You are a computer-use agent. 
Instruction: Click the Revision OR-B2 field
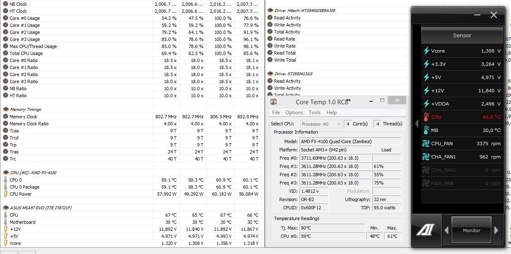[x=314, y=199]
